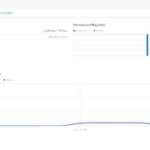Image resolution: width=150 pixels, height=150 pixels.
Task: Toggle the purple UPLOAD legend square above line chart
Action: [4, 80]
